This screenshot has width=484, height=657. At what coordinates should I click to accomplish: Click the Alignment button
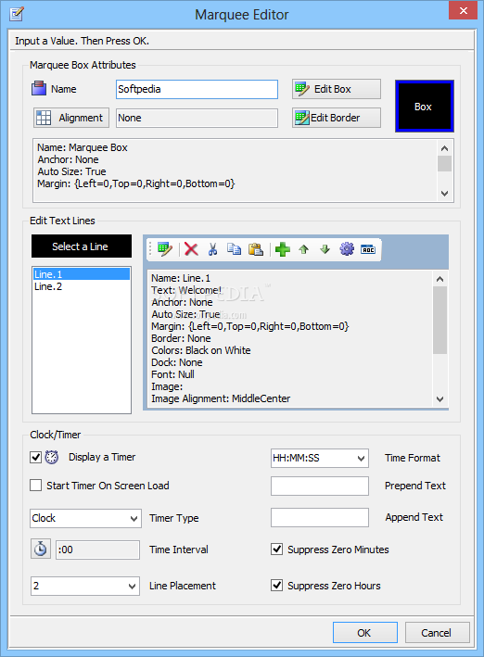coord(71,118)
